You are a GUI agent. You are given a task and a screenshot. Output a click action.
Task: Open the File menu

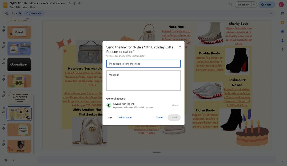click(x=12, y=7)
